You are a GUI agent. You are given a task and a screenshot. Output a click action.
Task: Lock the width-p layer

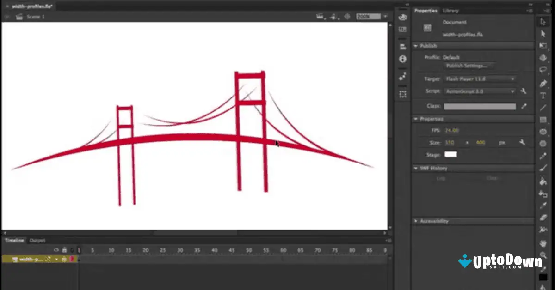[64, 260]
